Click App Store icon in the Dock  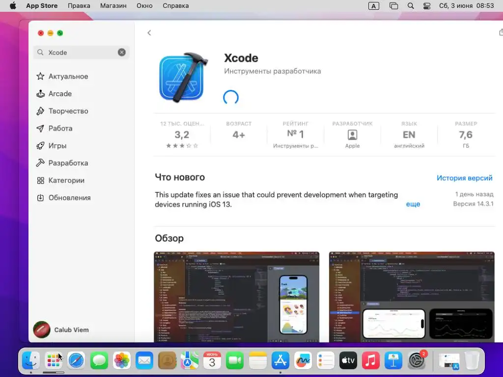click(x=280, y=360)
